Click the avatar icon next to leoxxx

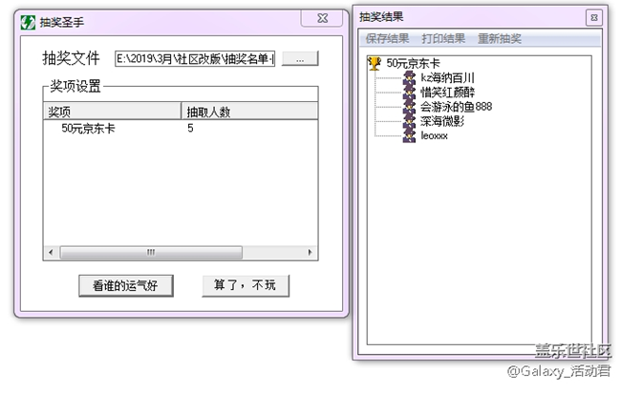(x=410, y=135)
